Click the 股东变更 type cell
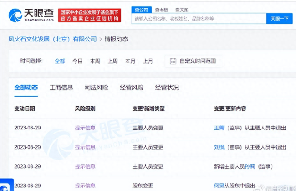This screenshot has height=191, width=296. [143, 186]
